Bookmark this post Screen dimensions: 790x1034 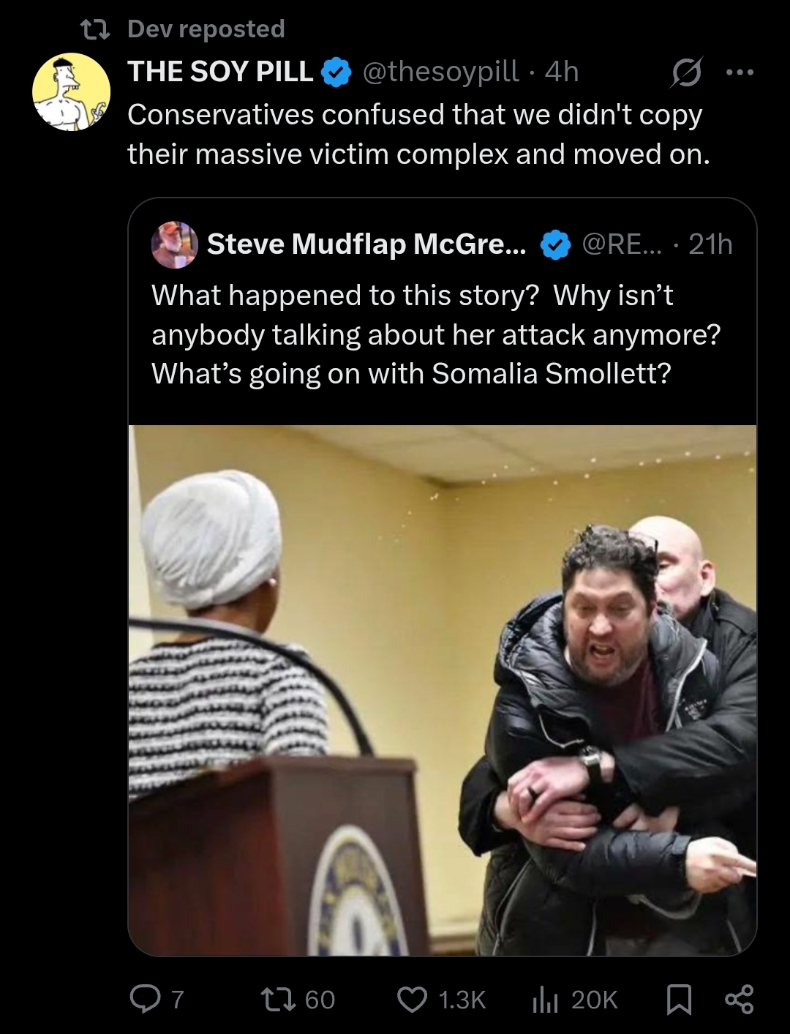click(679, 1000)
